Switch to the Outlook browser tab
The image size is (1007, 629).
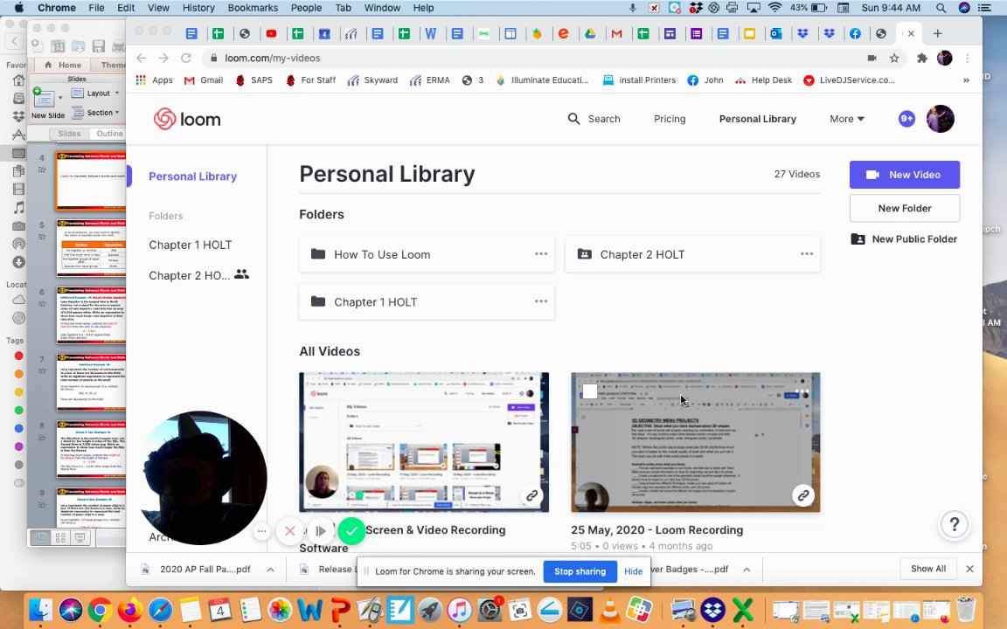tap(776, 33)
